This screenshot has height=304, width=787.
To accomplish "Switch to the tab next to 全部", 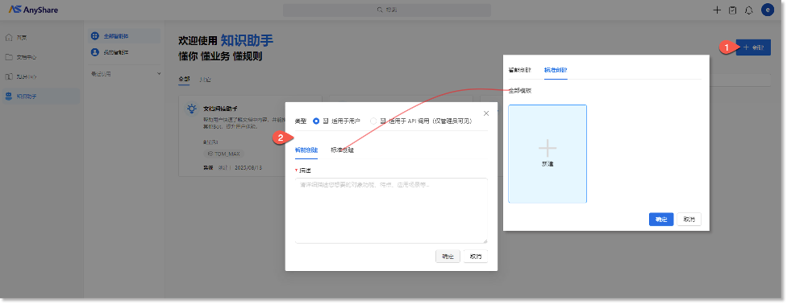I will coord(205,79).
